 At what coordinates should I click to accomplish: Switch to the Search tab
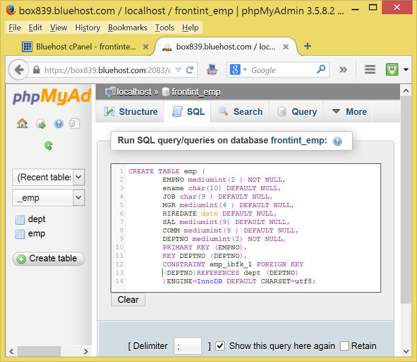pyautogui.click(x=241, y=112)
